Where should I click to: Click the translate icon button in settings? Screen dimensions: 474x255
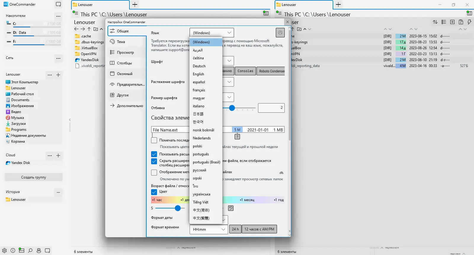point(280,33)
